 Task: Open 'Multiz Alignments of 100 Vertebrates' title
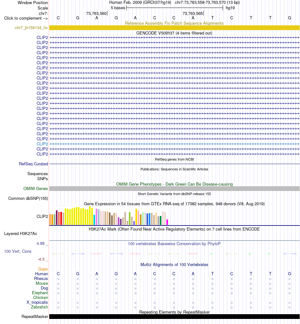[174, 265]
